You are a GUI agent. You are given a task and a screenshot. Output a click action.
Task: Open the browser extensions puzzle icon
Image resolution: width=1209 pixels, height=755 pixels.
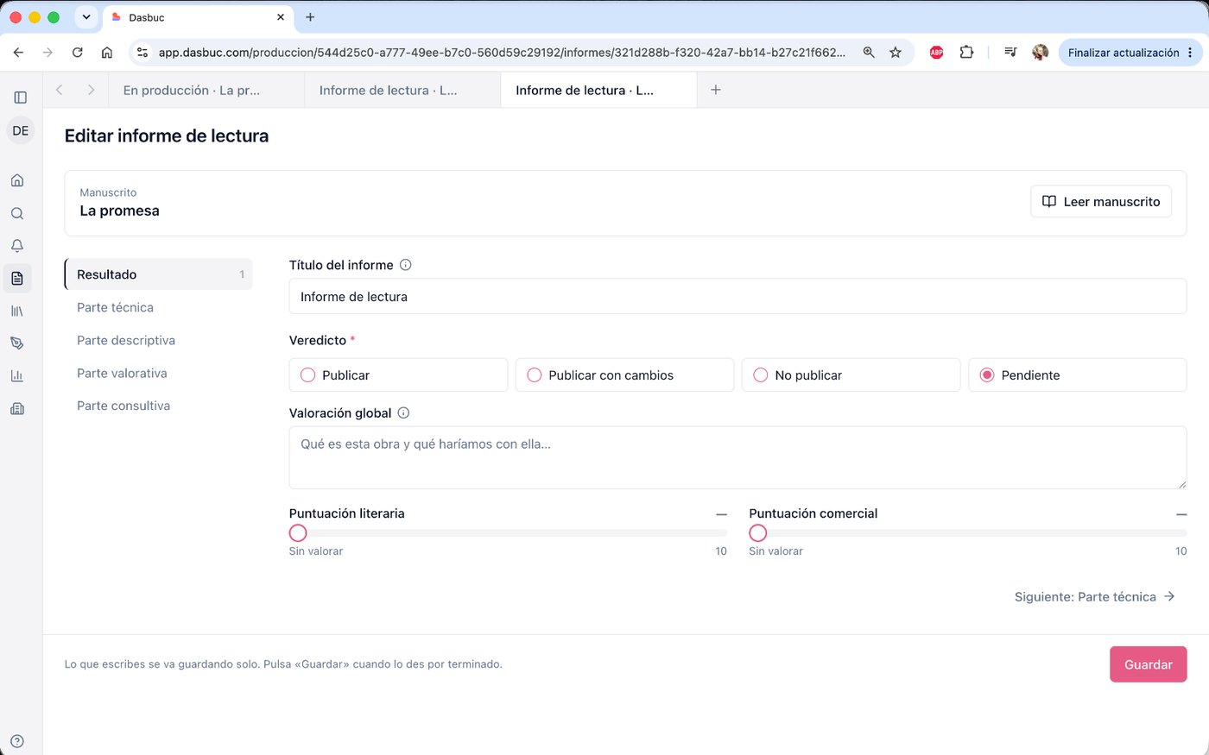[x=967, y=53]
